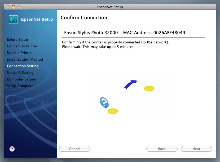Click the upper yellow oval near the arrow
220x162 pixels.
pos(149,88)
